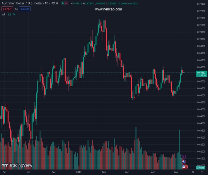Click the green market status dot

click(63, 3)
